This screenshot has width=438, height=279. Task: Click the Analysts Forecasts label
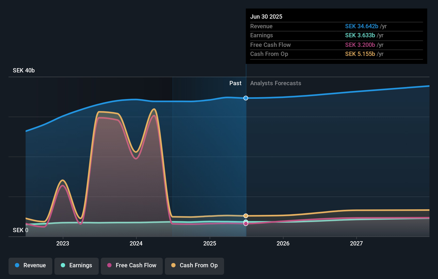click(276, 83)
